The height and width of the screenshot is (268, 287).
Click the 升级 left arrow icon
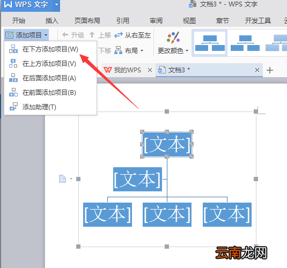(65, 35)
